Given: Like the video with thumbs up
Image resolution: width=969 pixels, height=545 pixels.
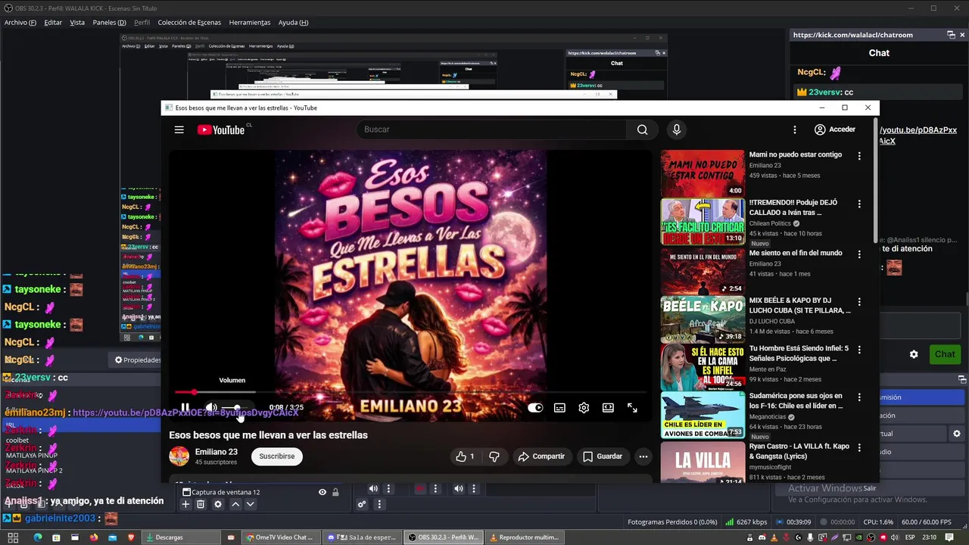Looking at the screenshot, I should click(465, 456).
